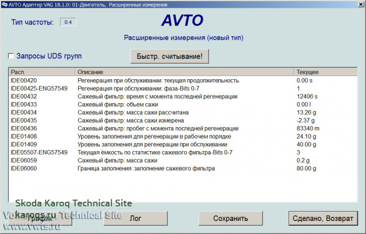Viewport: 366px width, 234px height.
Task: Click the Текущее column header
Action: (x=326, y=72)
